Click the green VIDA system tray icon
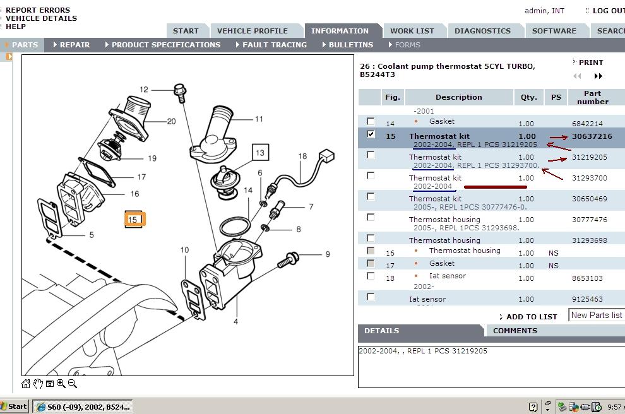 coord(561,406)
